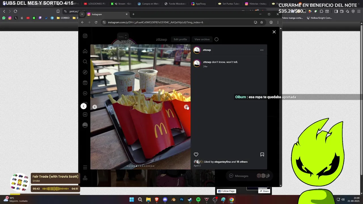The image size is (363, 204).
Task: Open Steam from the taskbar
Action: click(190, 199)
